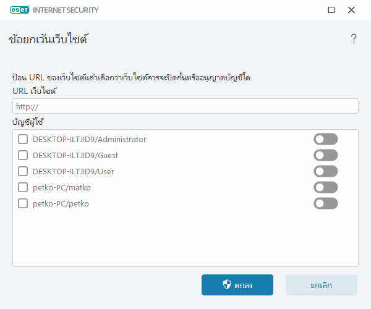This screenshot has width=371, height=309.
Task: Tick the petko-PC/petko account checkbox
Action: point(23,203)
